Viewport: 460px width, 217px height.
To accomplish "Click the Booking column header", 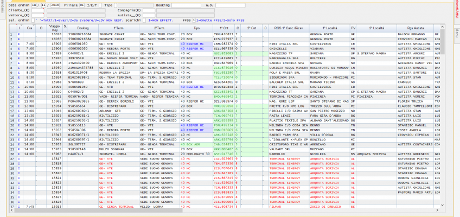I will point(83,27).
